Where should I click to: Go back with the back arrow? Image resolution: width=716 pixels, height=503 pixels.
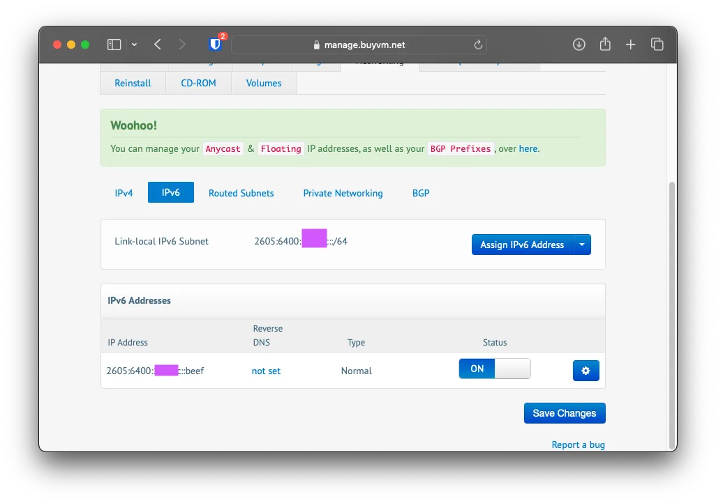158,45
